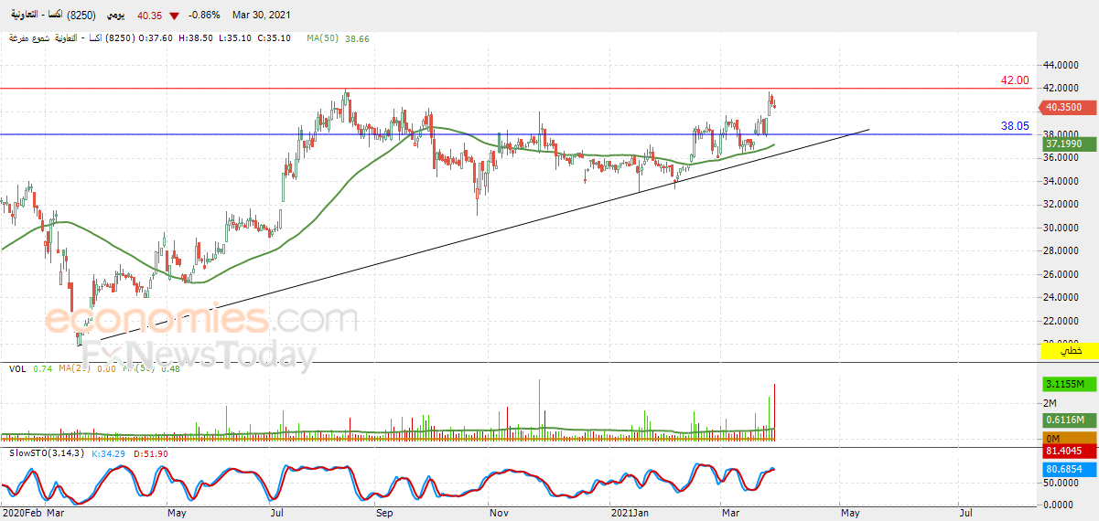
Task: Click the L:35.10 low value
Action: click(x=235, y=39)
